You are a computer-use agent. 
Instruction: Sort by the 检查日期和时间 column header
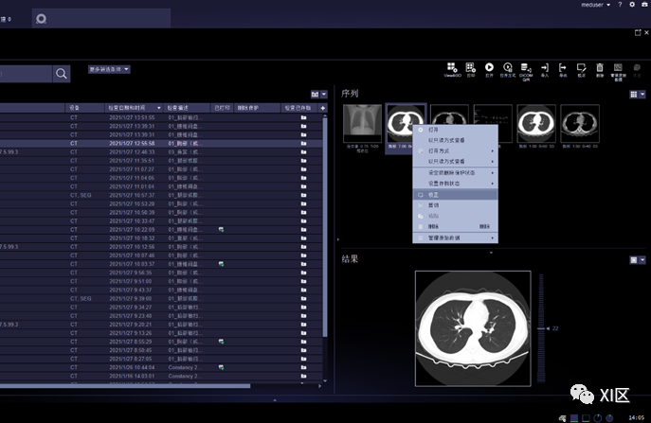coord(133,108)
